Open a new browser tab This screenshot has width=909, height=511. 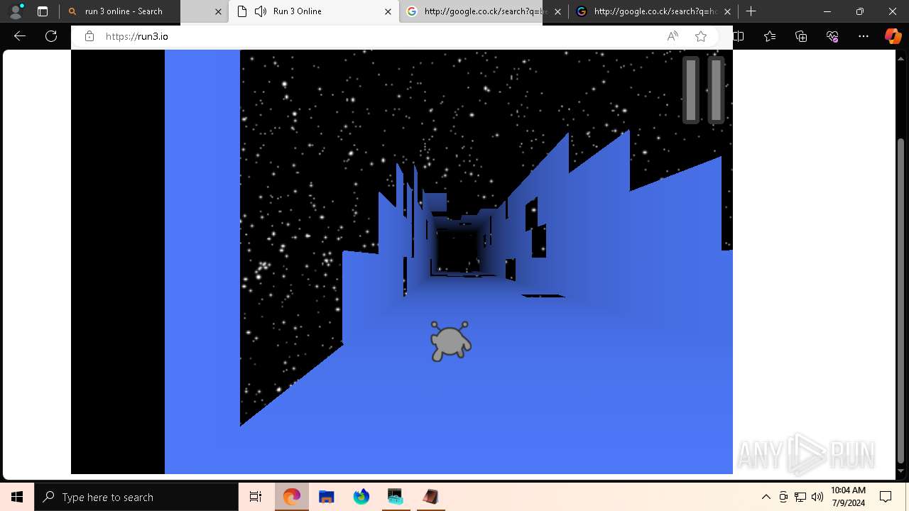click(751, 11)
